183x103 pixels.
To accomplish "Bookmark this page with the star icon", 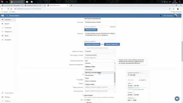I will tap(170, 9).
